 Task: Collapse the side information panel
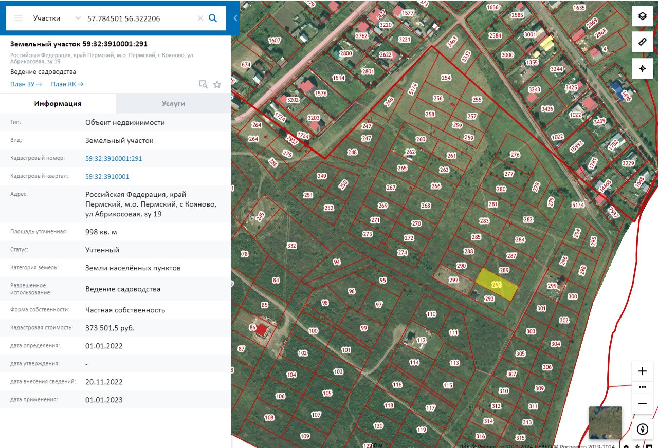point(235,18)
